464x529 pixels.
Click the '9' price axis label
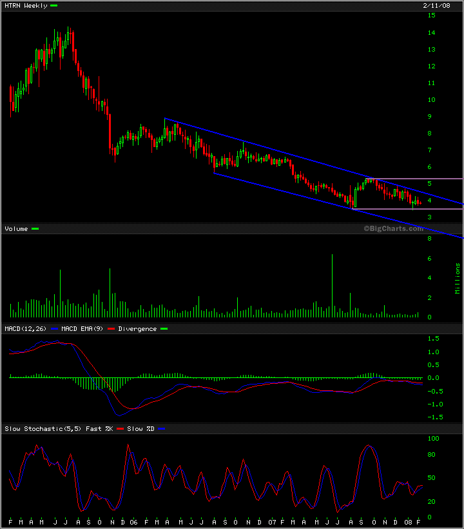click(430, 116)
